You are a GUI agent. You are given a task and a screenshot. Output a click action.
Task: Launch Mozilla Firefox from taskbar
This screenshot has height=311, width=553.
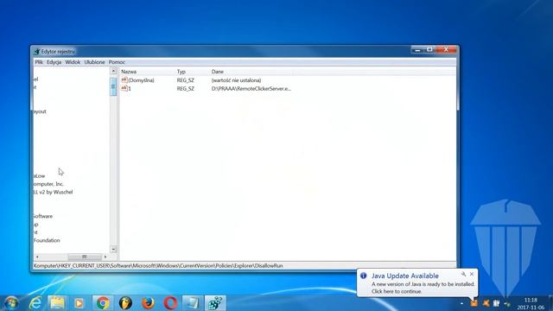pyautogui.click(x=148, y=303)
